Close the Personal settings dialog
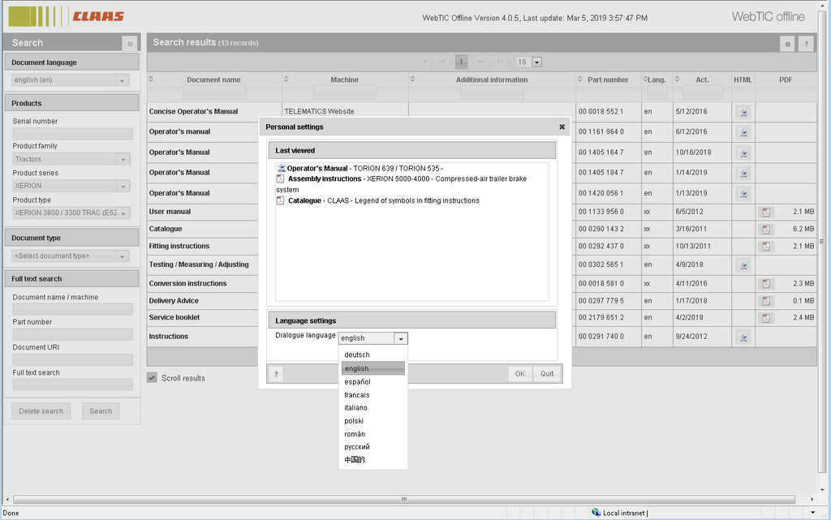Viewport: 831px width, 520px height. click(562, 127)
